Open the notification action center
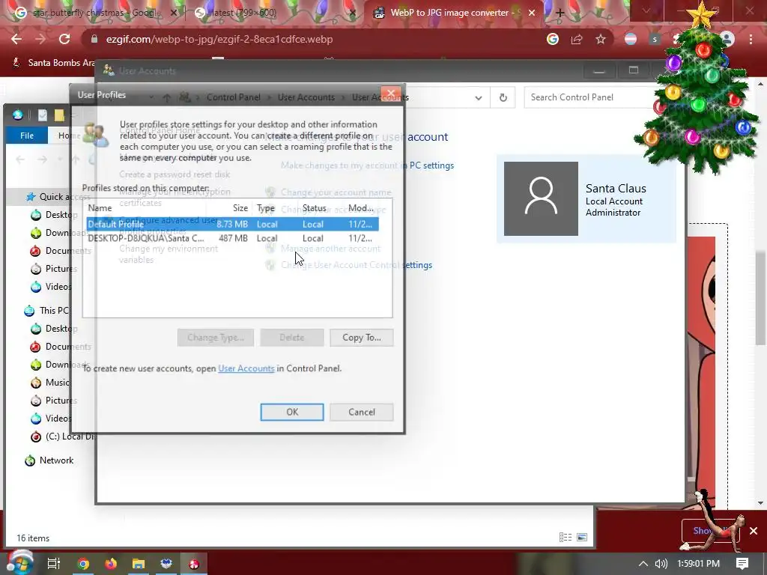Image resolution: width=767 pixels, height=575 pixels. coord(742,564)
